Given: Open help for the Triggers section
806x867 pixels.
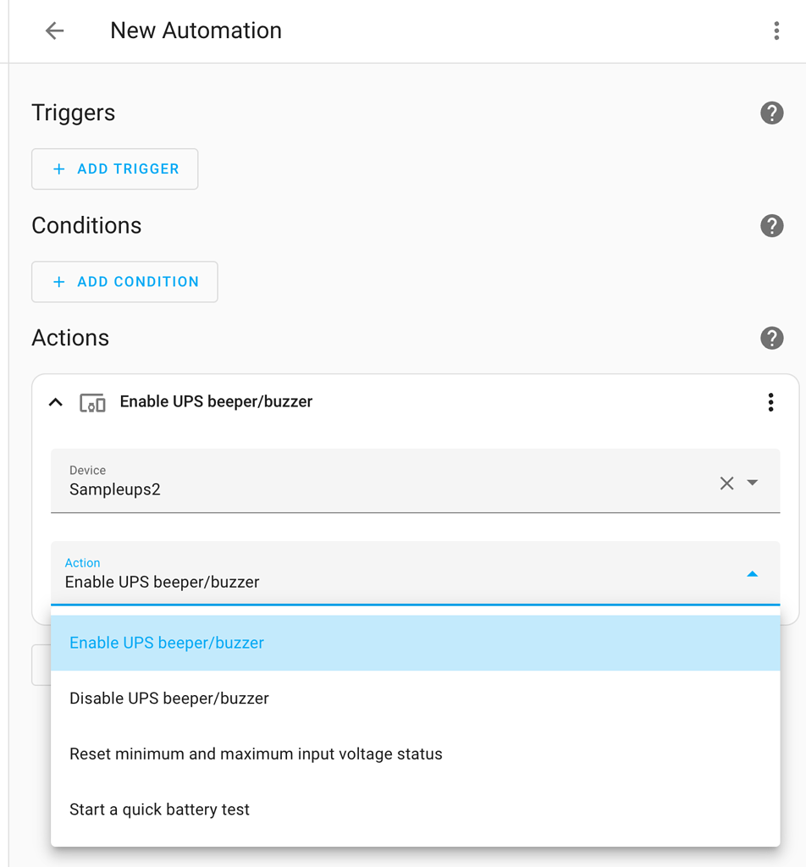Looking at the screenshot, I should (x=771, y=113).
